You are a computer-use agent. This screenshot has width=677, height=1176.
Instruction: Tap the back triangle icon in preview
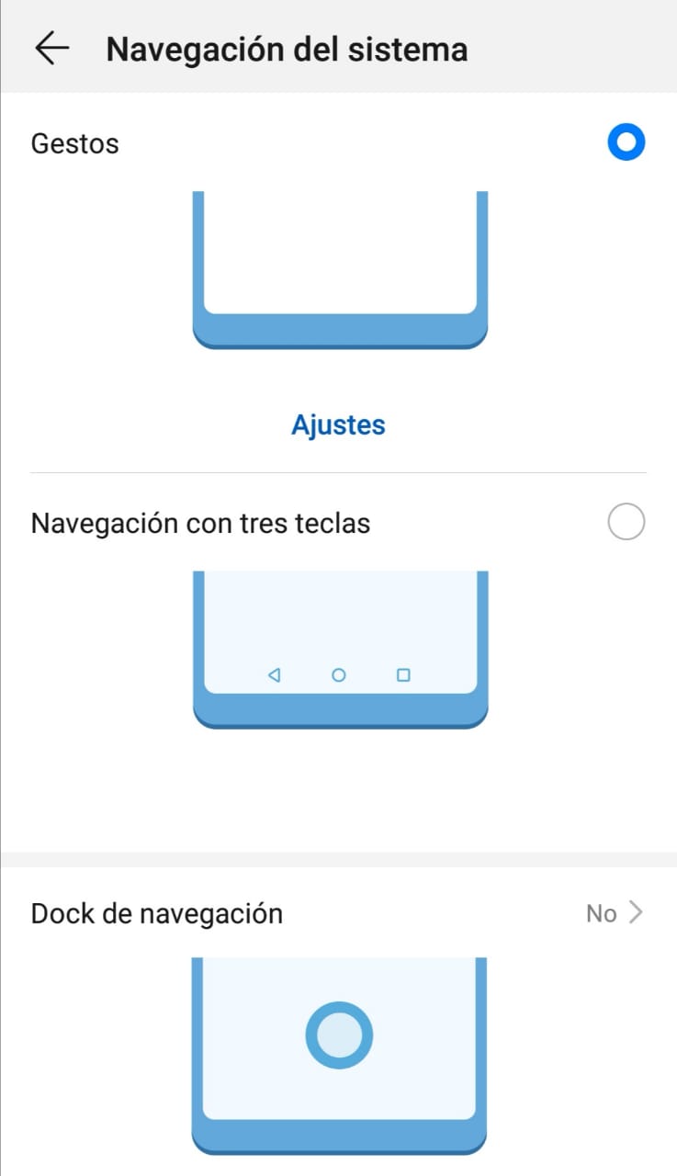click(x=273, y=675)
